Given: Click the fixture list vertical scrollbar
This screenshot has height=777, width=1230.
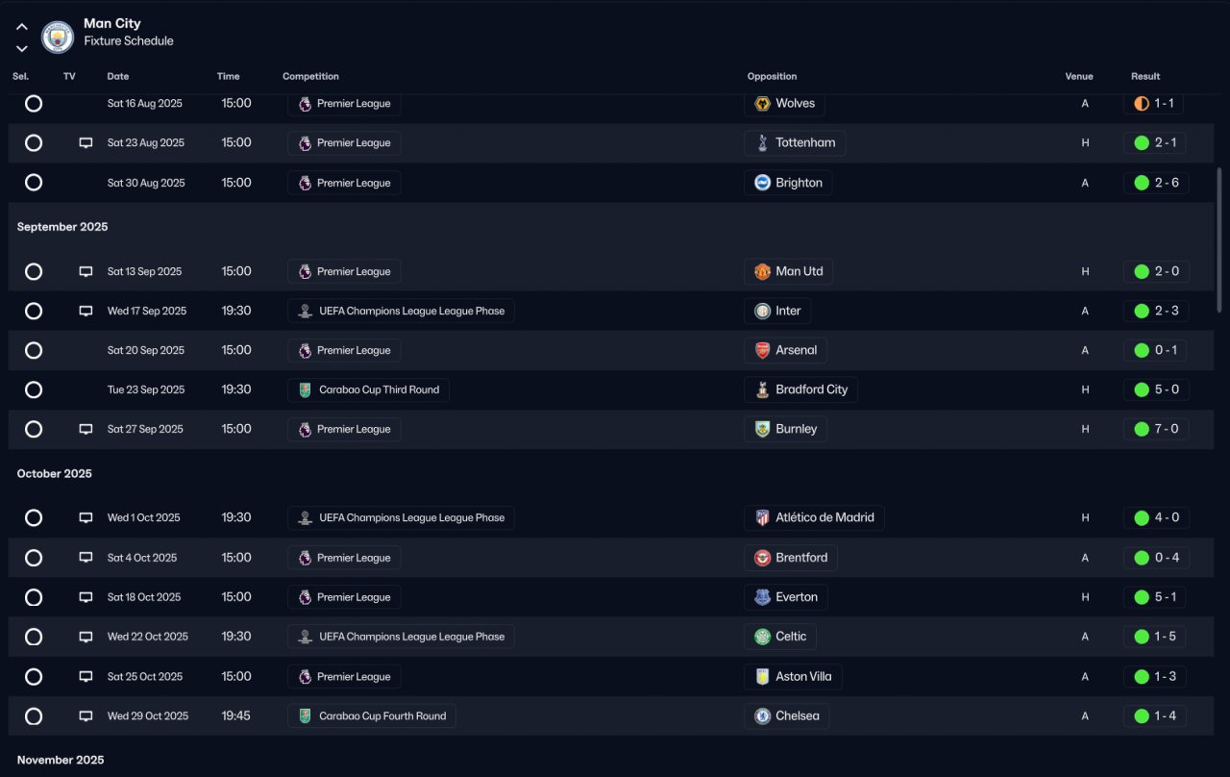Looking at the screenshot, I should tap(1220, 240).
